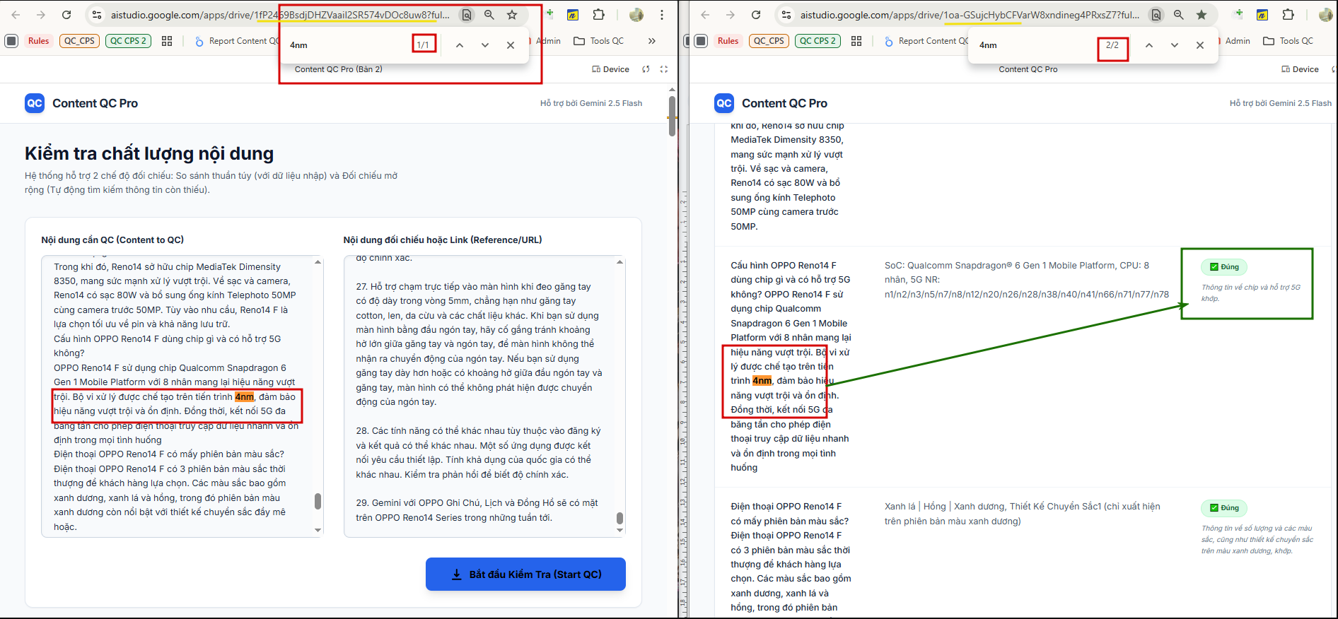Go forward in the left browser window
This screenshot has height=619, width=1338.
point(41,15)
